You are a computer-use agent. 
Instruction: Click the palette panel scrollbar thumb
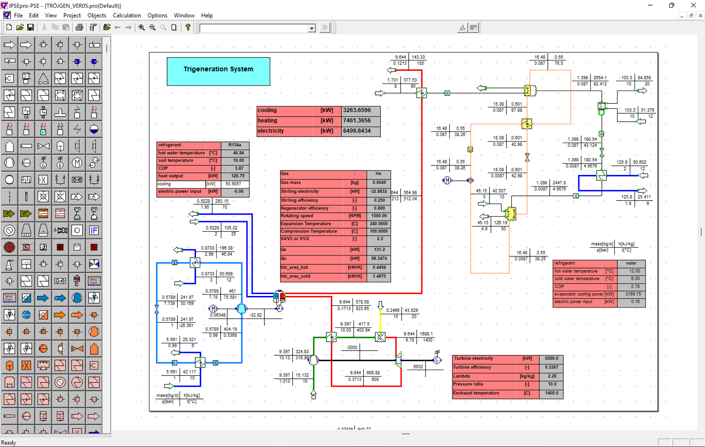(106, 48)
